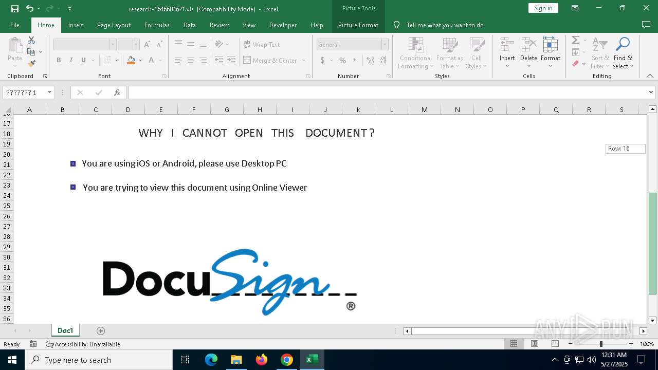Open the Borders dropdown arrow
658x370 pixels.
coord(117,60)
